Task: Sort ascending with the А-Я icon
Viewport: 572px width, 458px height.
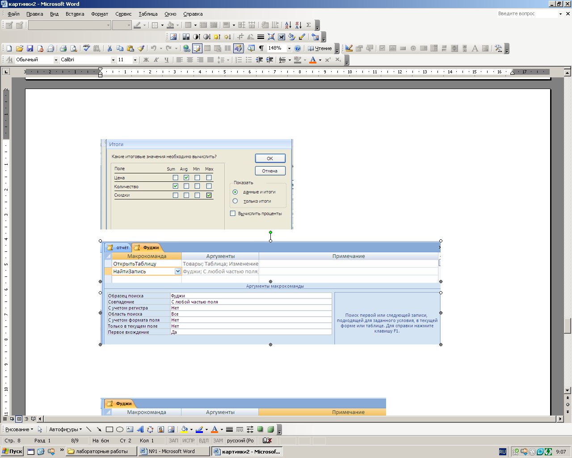Action: point(288,25)
